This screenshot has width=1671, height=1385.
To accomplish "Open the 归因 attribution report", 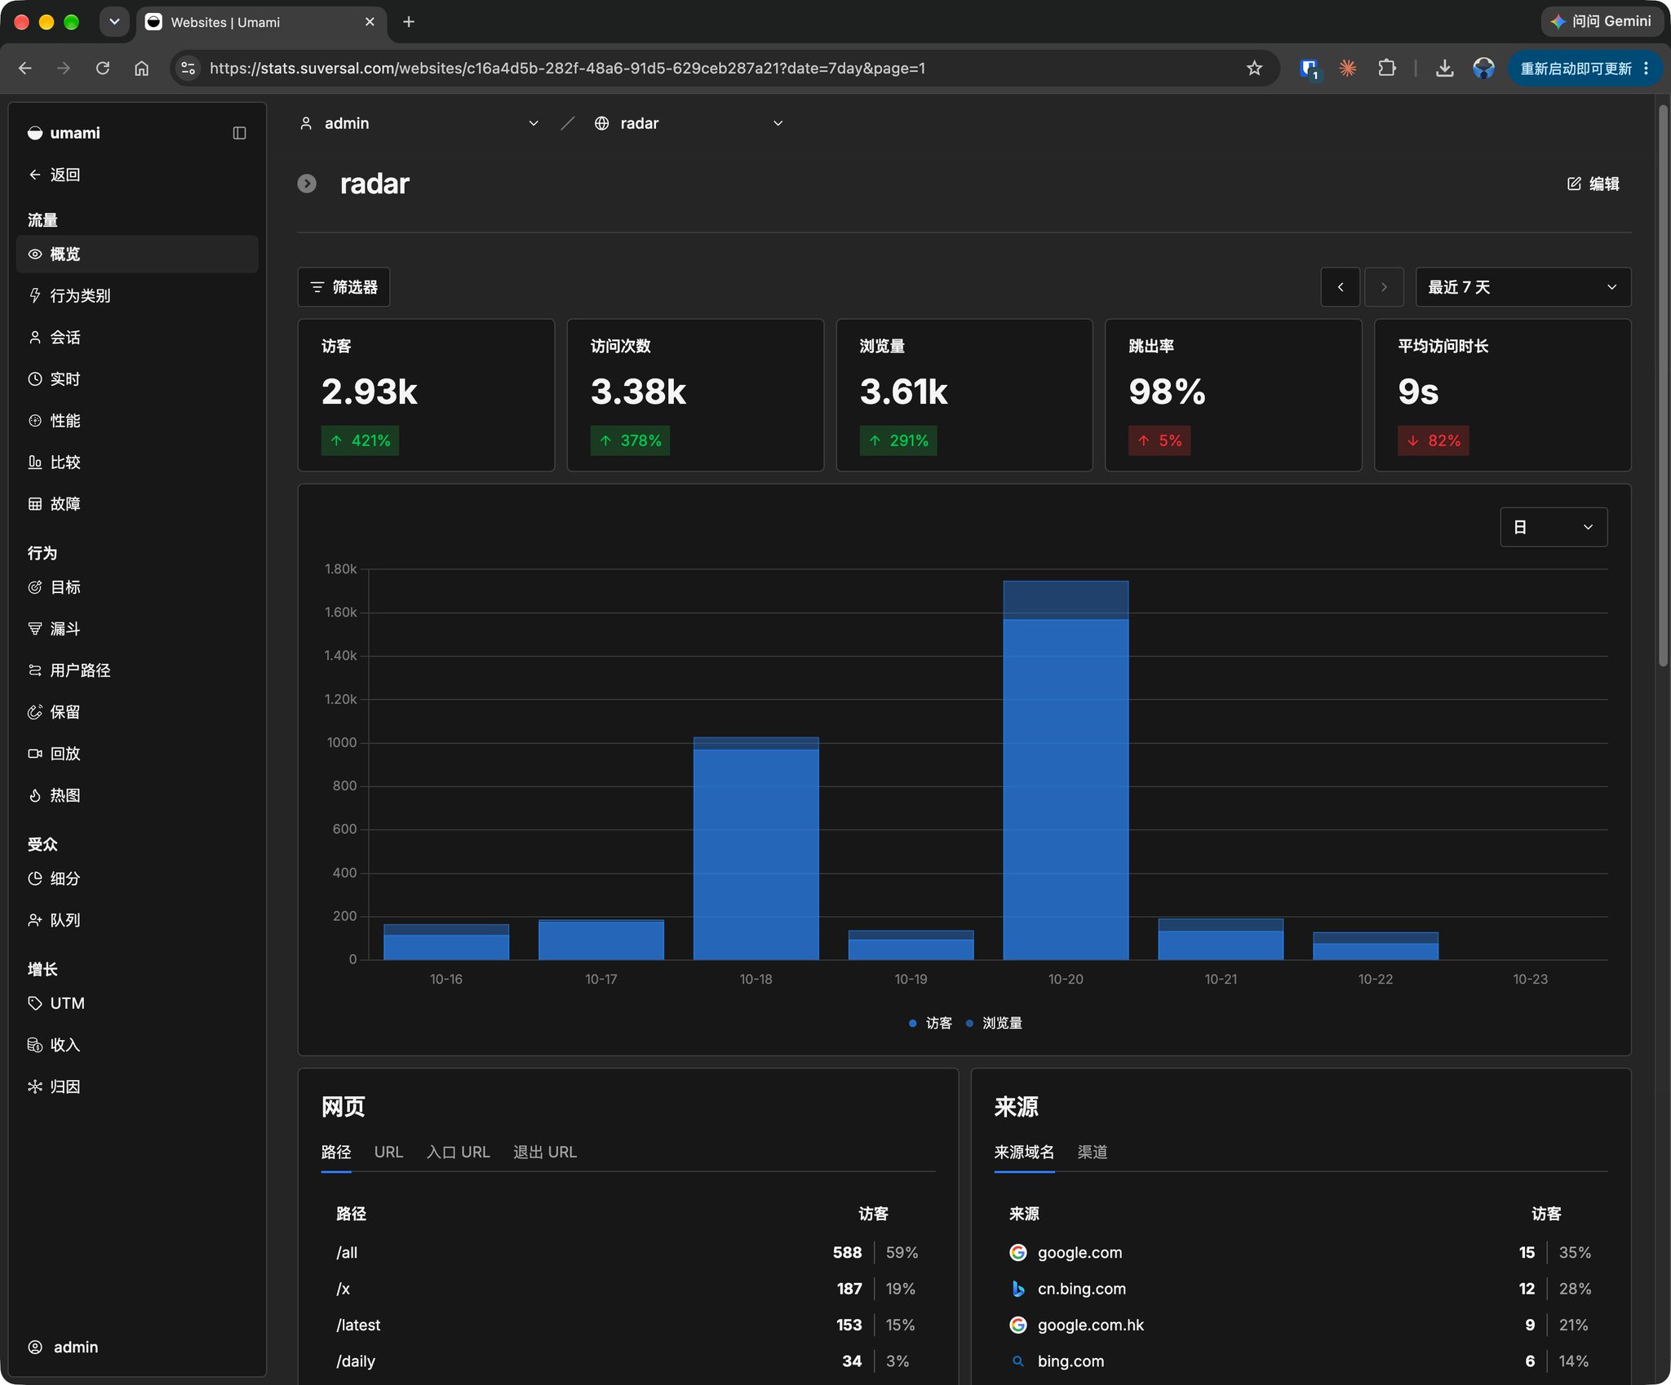I will coord(137,1086).
